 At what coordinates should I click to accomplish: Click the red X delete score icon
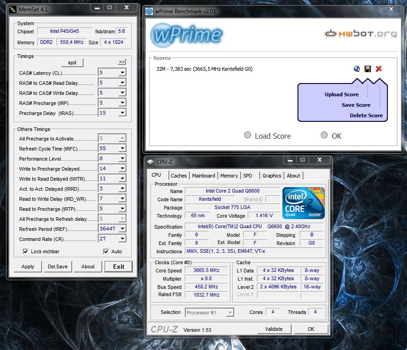click(379, 69)
